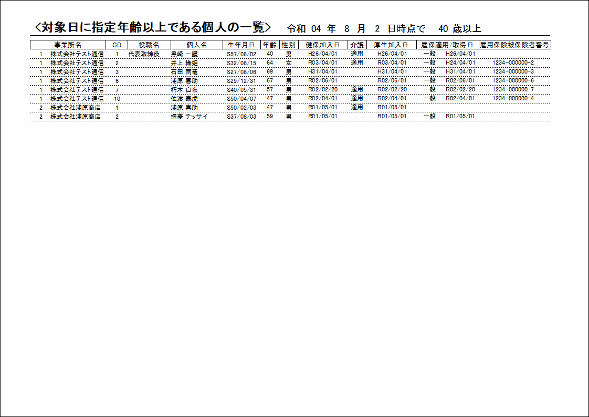Select the 代表取締役 position cell
Image resolution: width=589 pixels, height=417 pixels.
144,54
